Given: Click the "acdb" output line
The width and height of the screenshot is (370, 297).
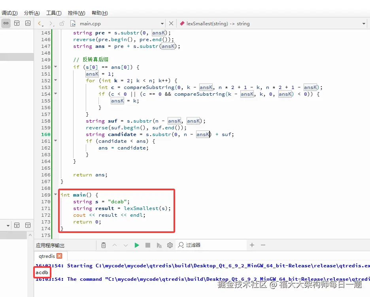Looking at the screenshot, I should (x=42, y=272).
